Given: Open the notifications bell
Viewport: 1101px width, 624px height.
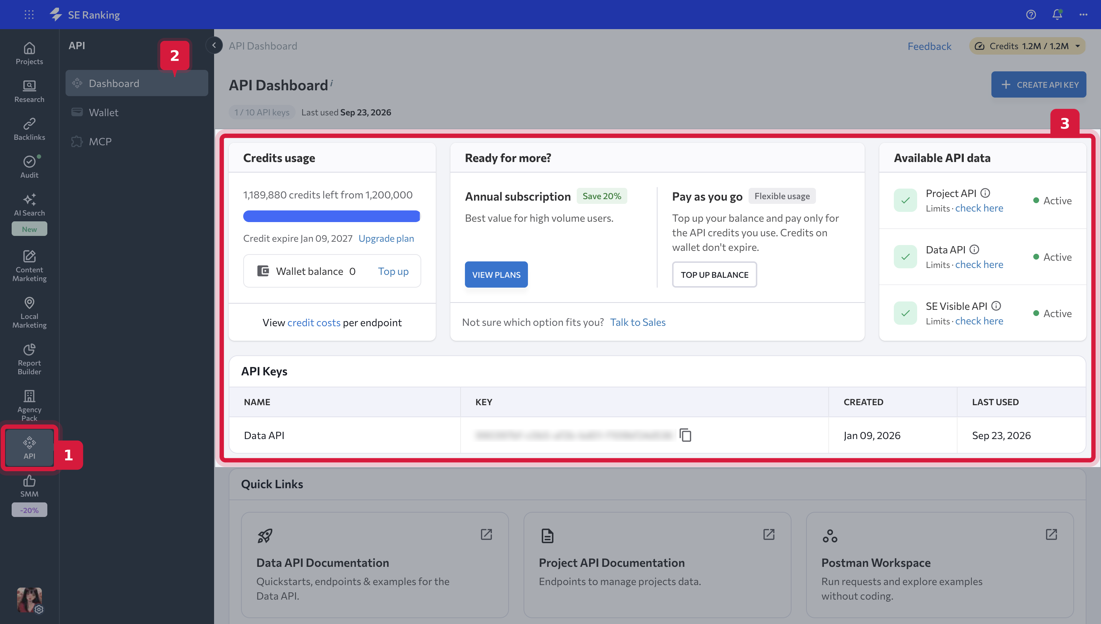Looking at the screenshot, I should [x=1057, y=15].
